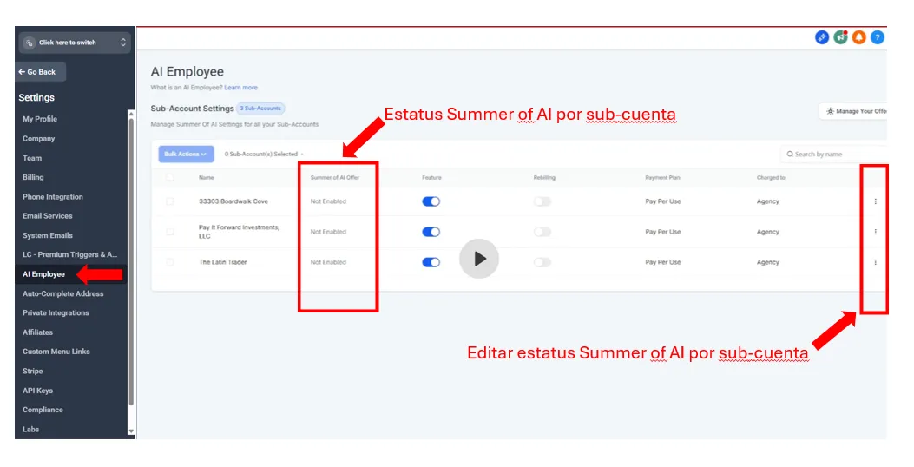Click the Go Back button
Viewport: 914px width, 467px height.
(40, 72)
